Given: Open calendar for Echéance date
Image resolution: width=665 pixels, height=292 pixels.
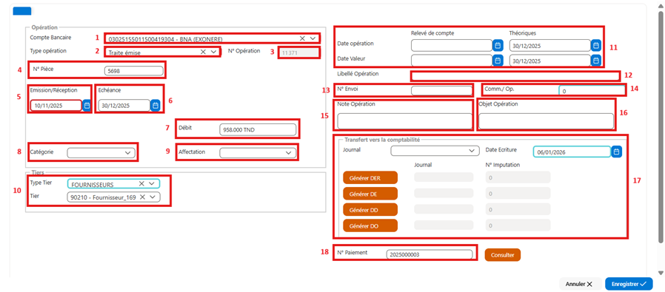Looking at the screenshot, I should [156, 106].
